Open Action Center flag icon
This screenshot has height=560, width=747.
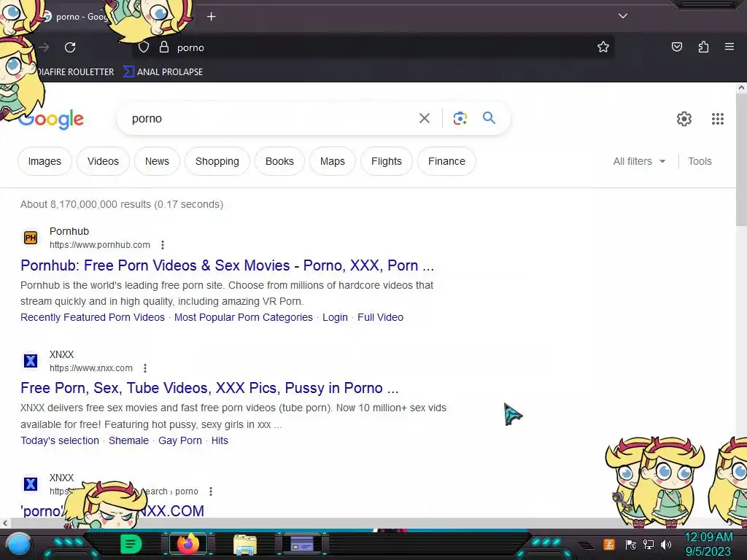pos(630,544)
